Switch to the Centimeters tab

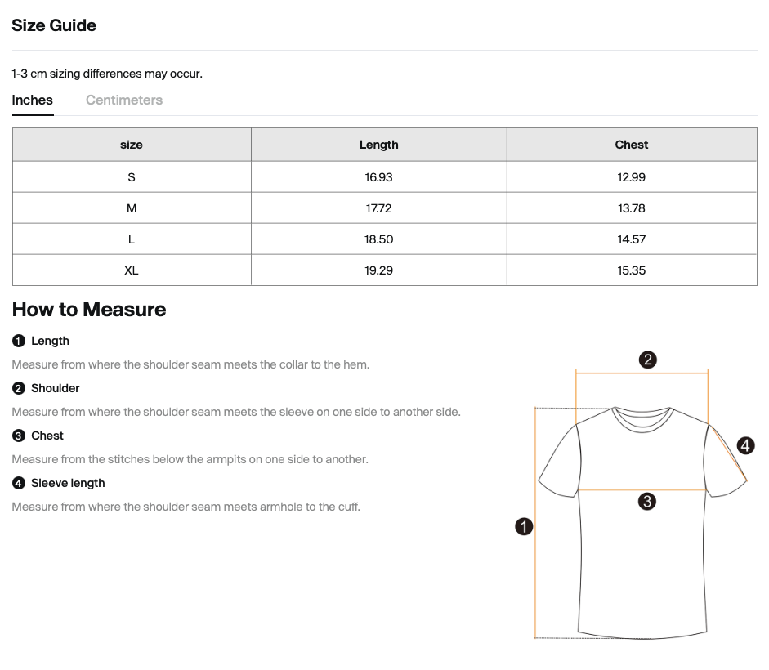click(x=124, y=100)
